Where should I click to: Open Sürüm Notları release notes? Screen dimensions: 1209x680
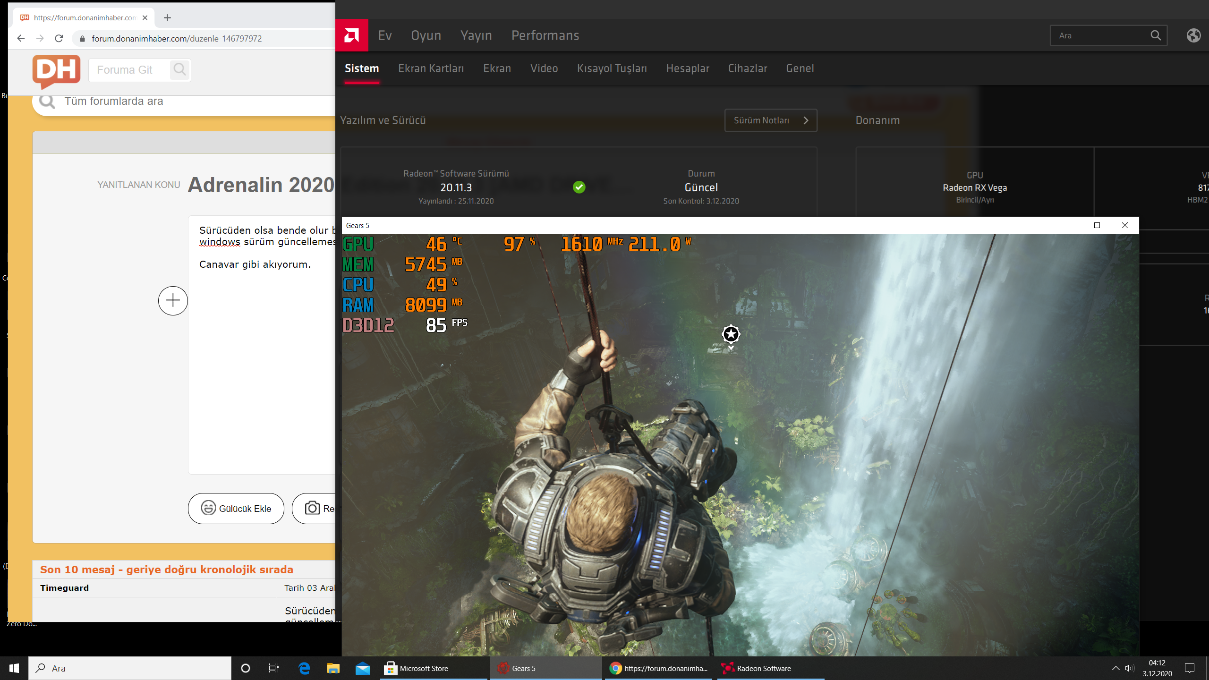tap(771, 120)
